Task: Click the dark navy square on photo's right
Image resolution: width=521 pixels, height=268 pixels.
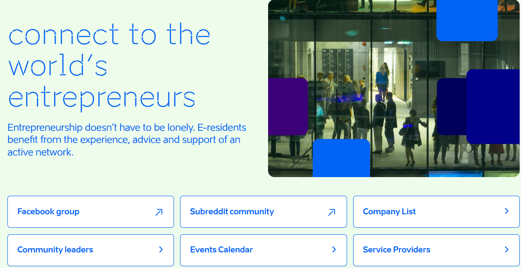Action: 452,107
